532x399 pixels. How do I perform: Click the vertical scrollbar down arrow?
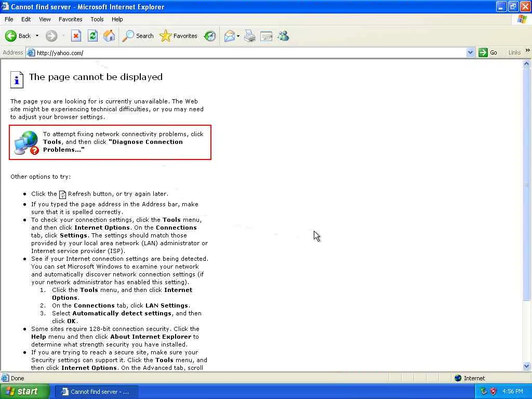tap(527, 366)
